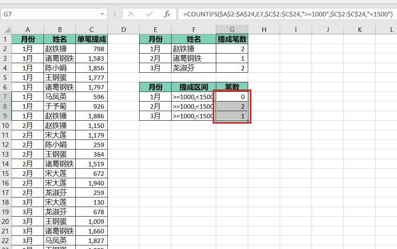Select cell G7 showing 0
The height and width of the screenshot is (249, 397).
pos(232,97)
